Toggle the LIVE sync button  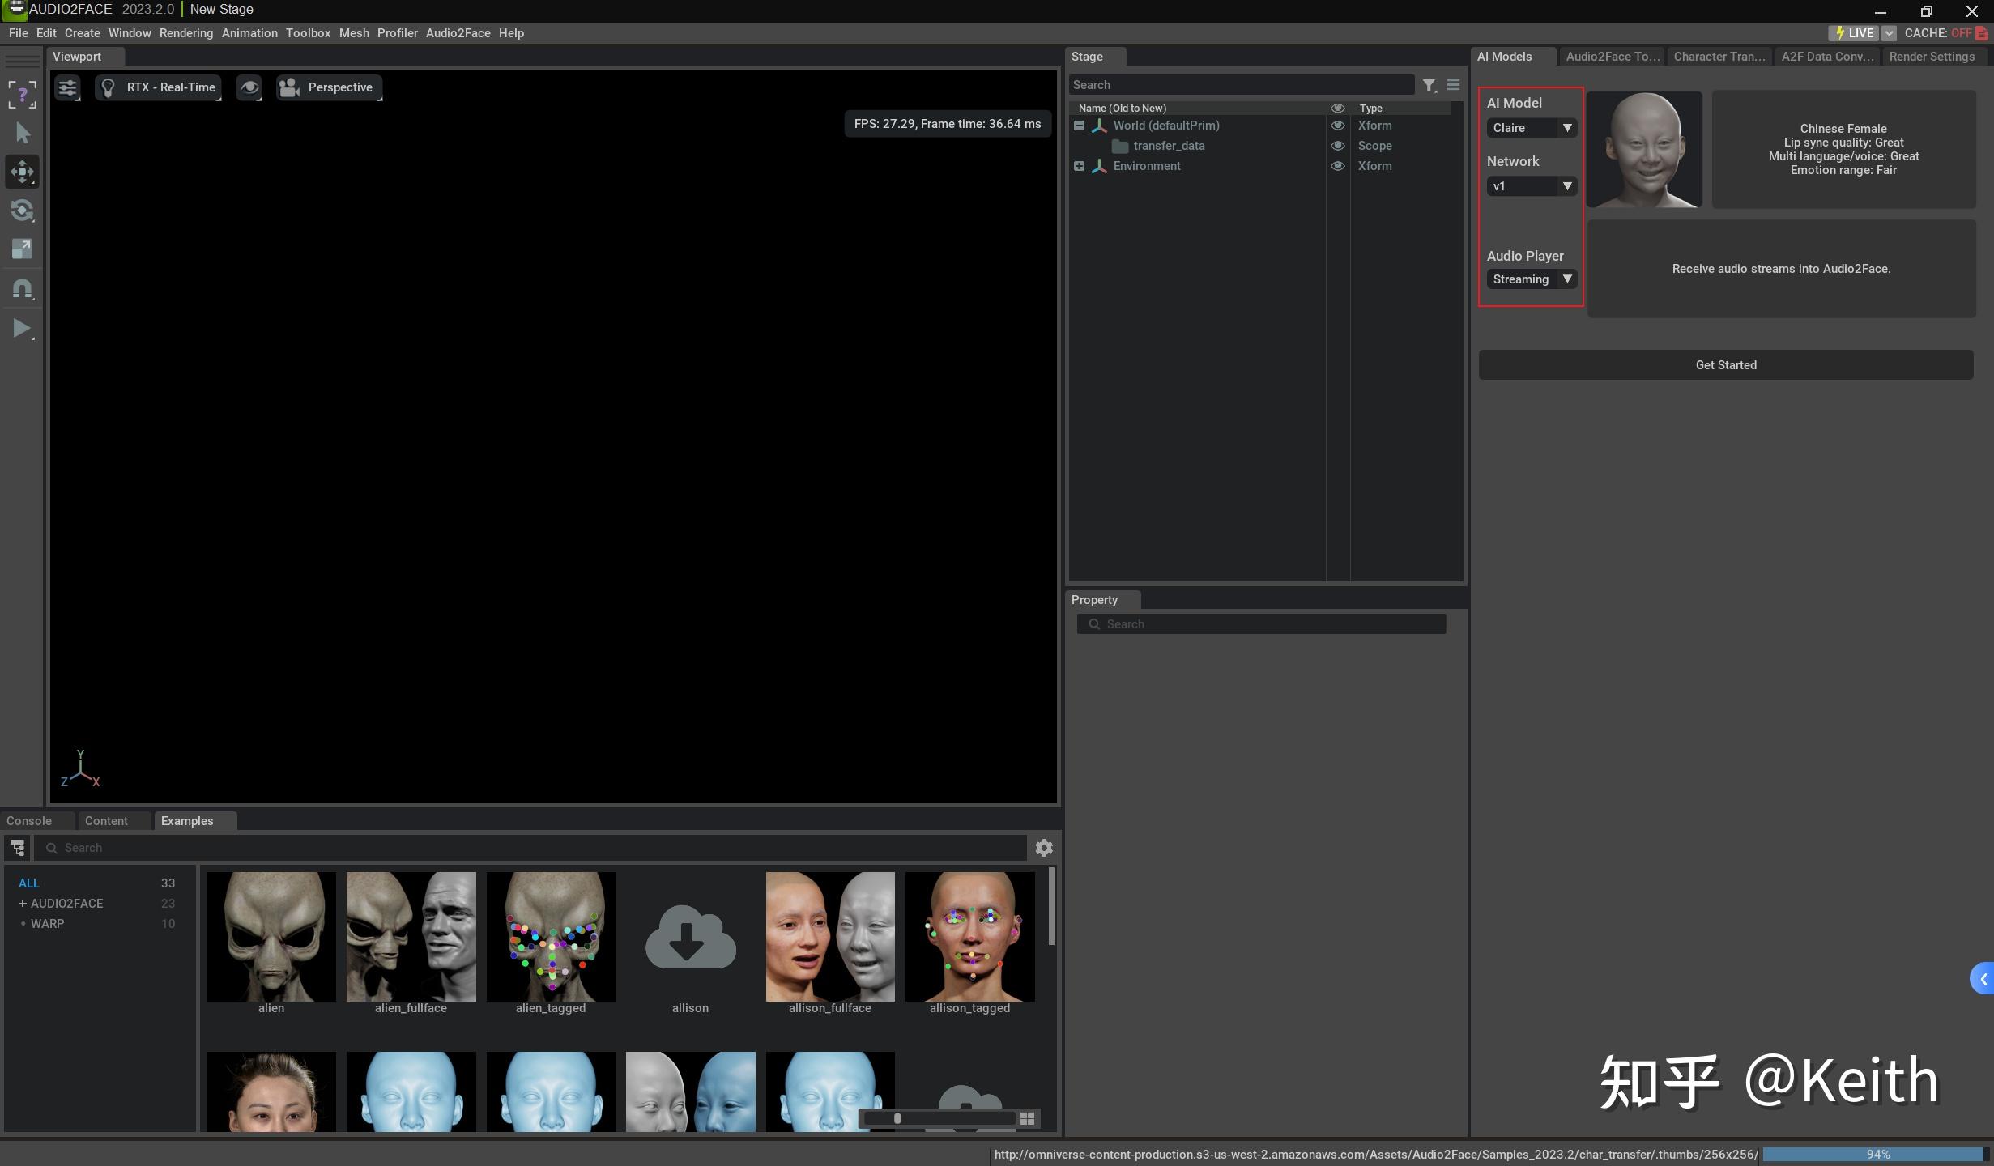tap(1854, 33)
